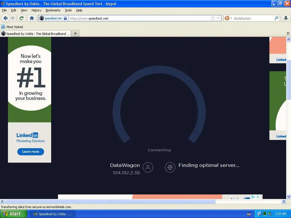Click the green square tray icon

click(x=265, y=214)
